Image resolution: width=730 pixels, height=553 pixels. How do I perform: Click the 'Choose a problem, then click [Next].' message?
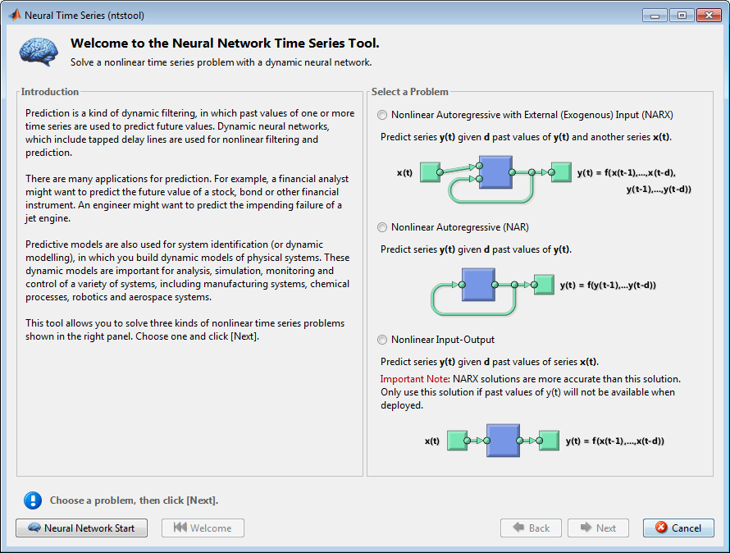point(134,500)
